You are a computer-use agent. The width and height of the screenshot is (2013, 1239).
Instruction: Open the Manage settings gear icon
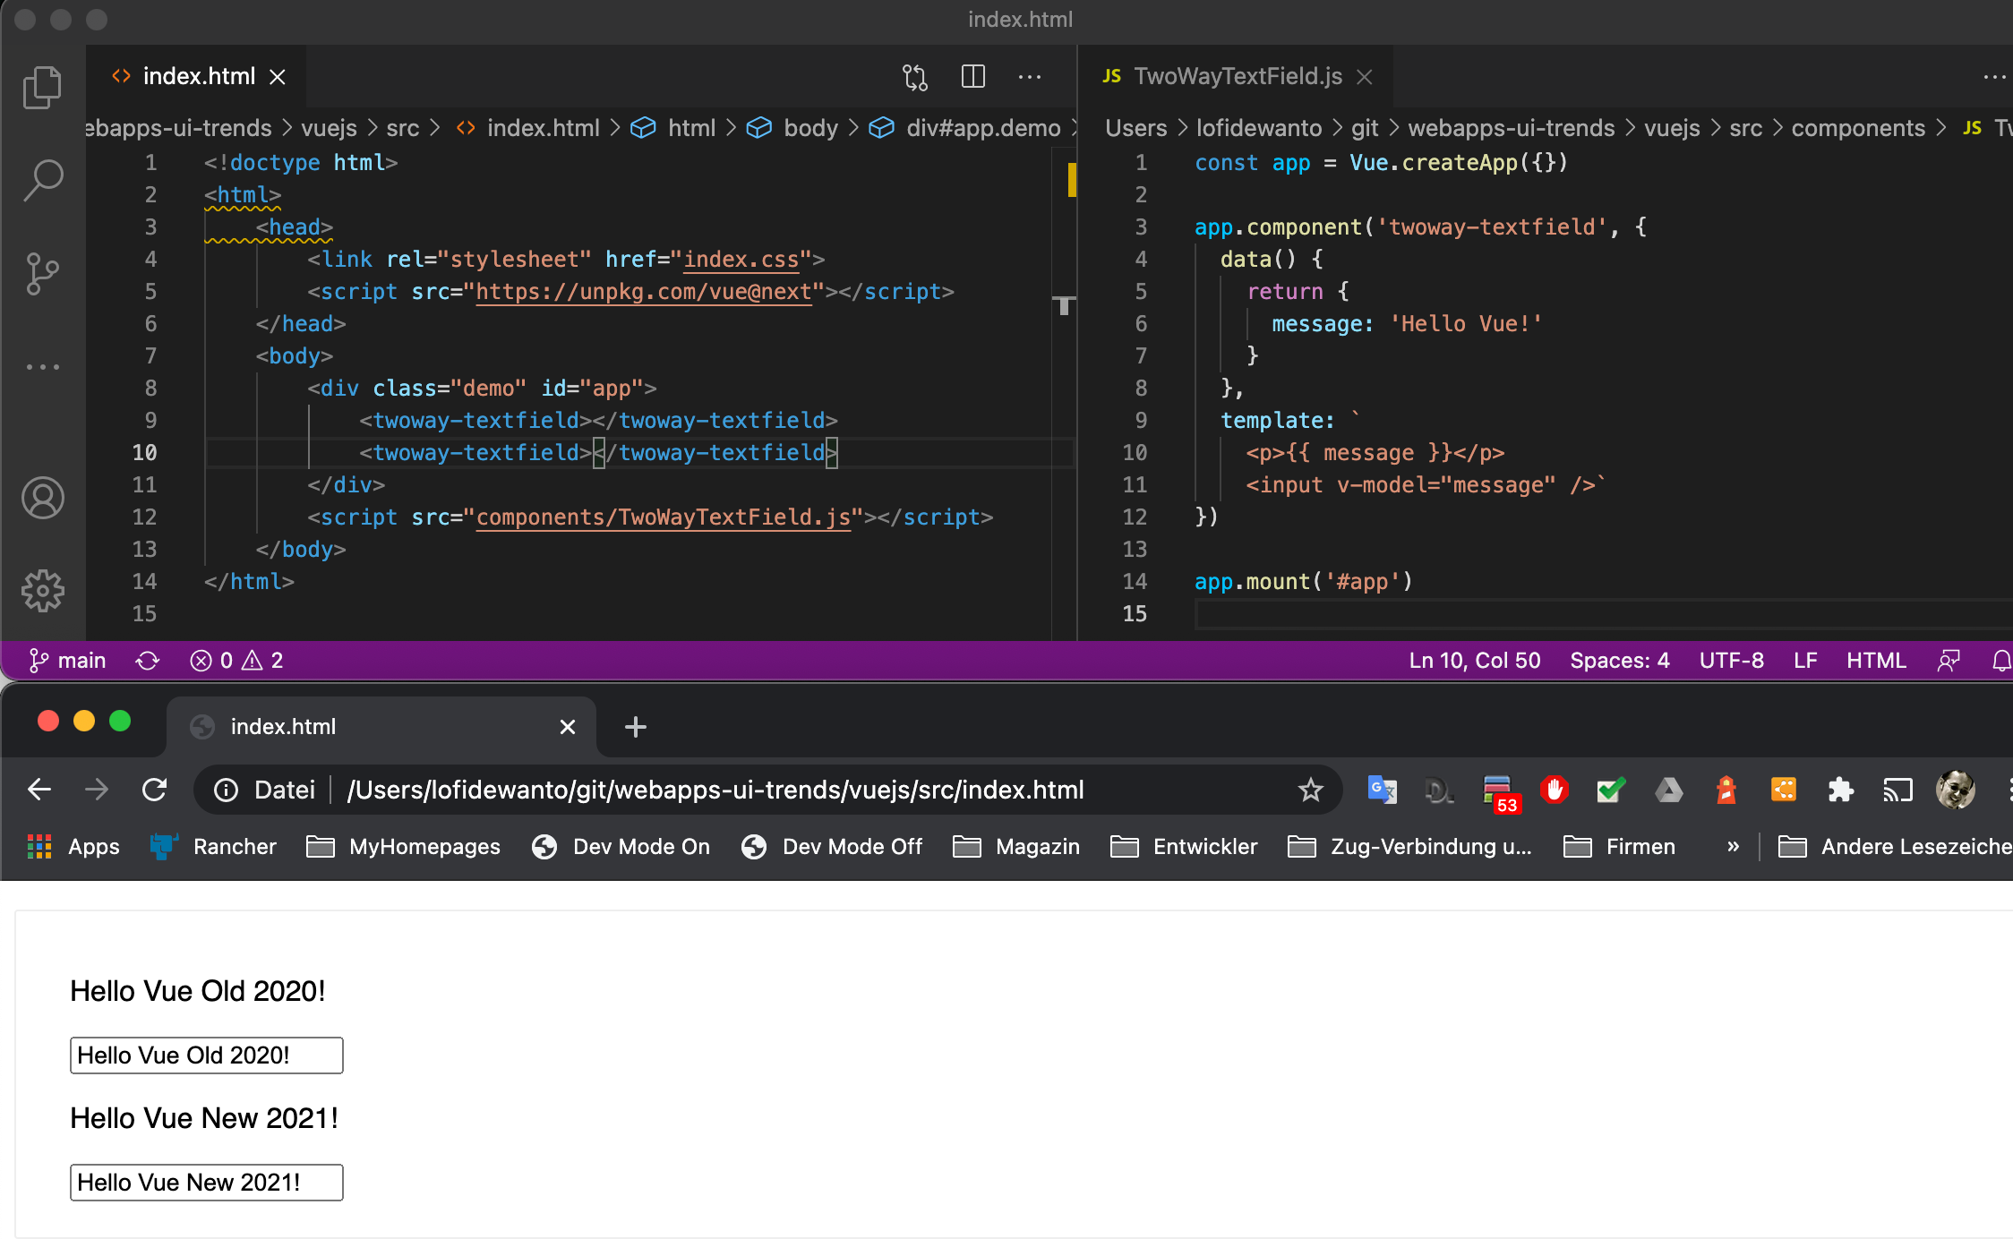tap(42, 591)
